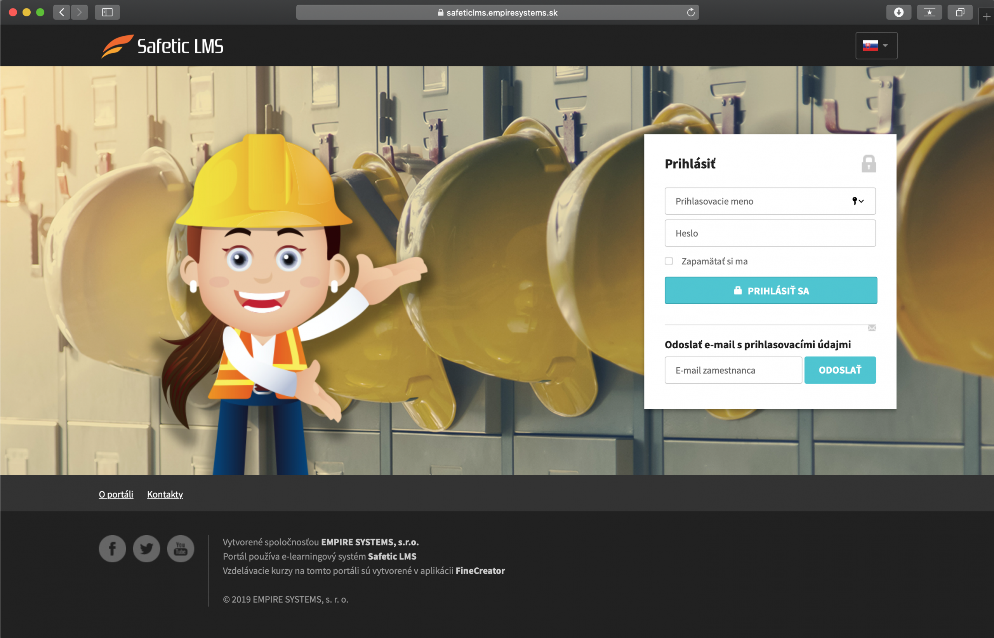Image resolution: width=994 pixels, height=638 pixels.
Task: Open the Slovak flag language dropdown
Action: (876, 45)
